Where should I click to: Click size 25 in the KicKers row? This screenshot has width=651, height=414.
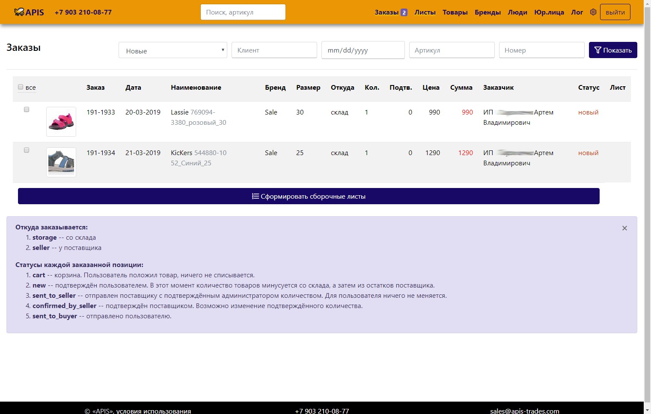300,153
